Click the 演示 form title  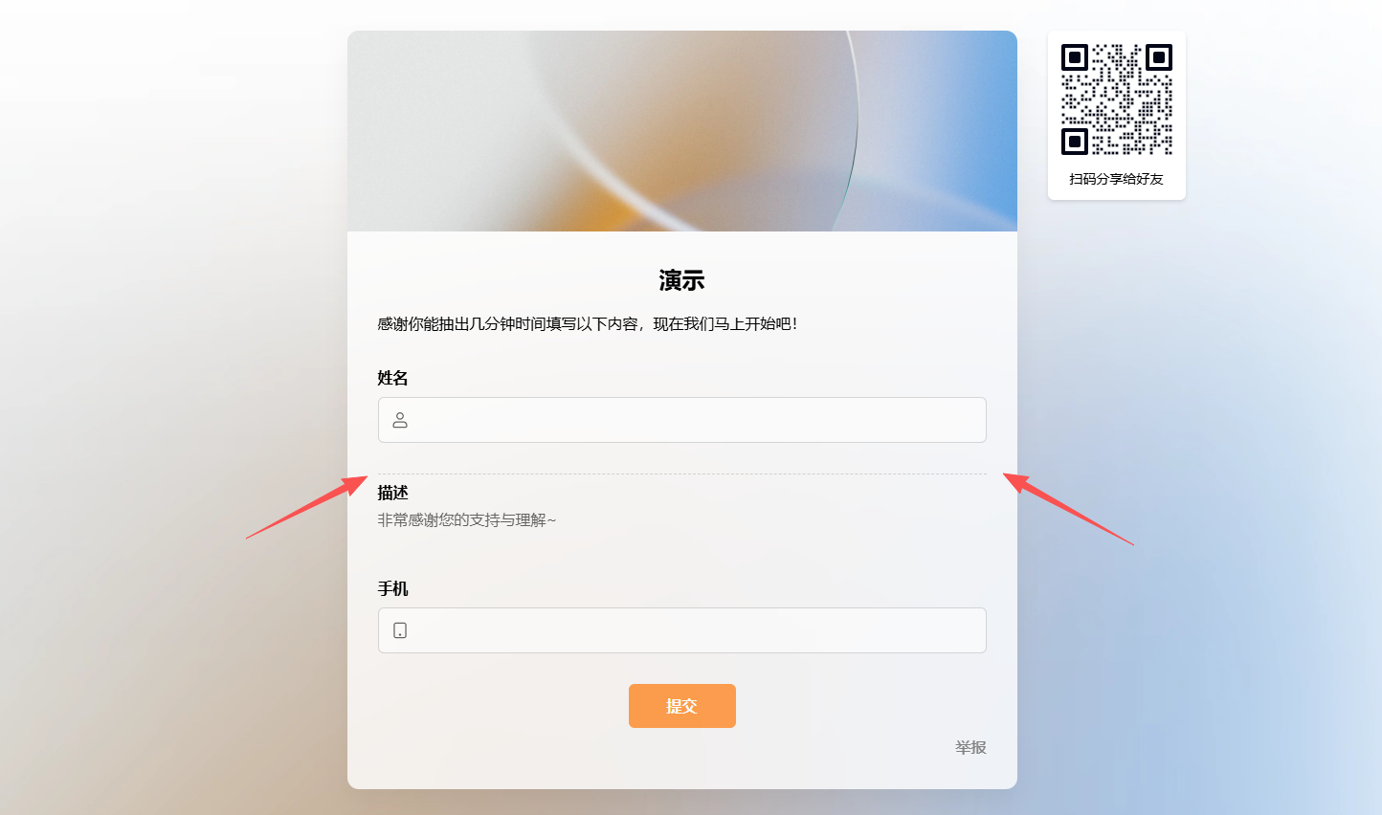682,280
